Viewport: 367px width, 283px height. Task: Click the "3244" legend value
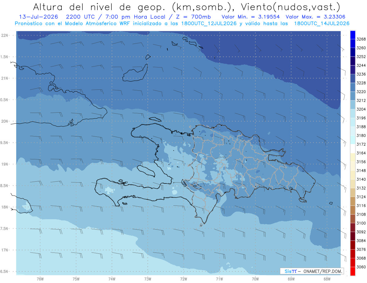pos(361,65)
